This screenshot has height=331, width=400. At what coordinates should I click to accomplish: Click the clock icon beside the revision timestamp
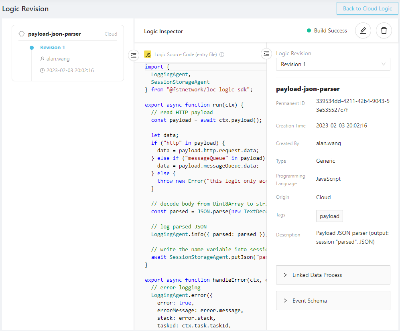pyautogui.click(x=43, y=71)
